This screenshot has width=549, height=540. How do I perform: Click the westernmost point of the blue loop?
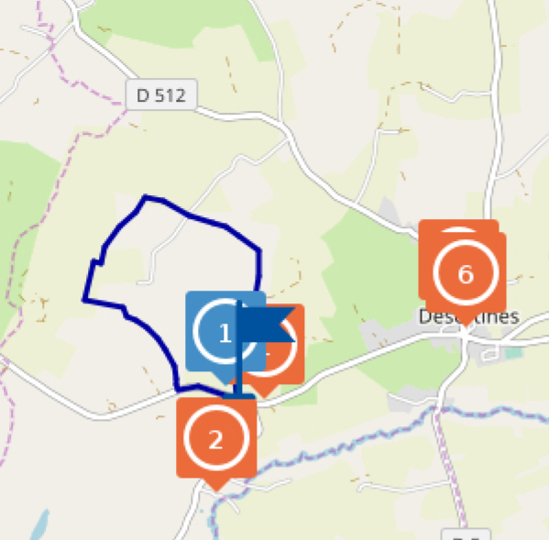[x=84, y=300]
